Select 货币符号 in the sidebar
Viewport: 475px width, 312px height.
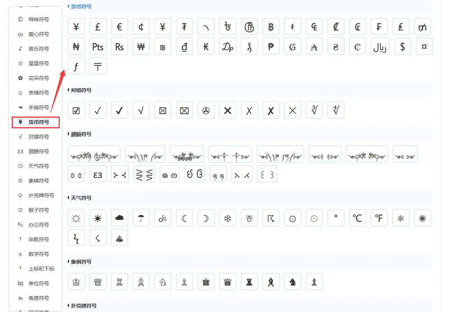[36, 122]
